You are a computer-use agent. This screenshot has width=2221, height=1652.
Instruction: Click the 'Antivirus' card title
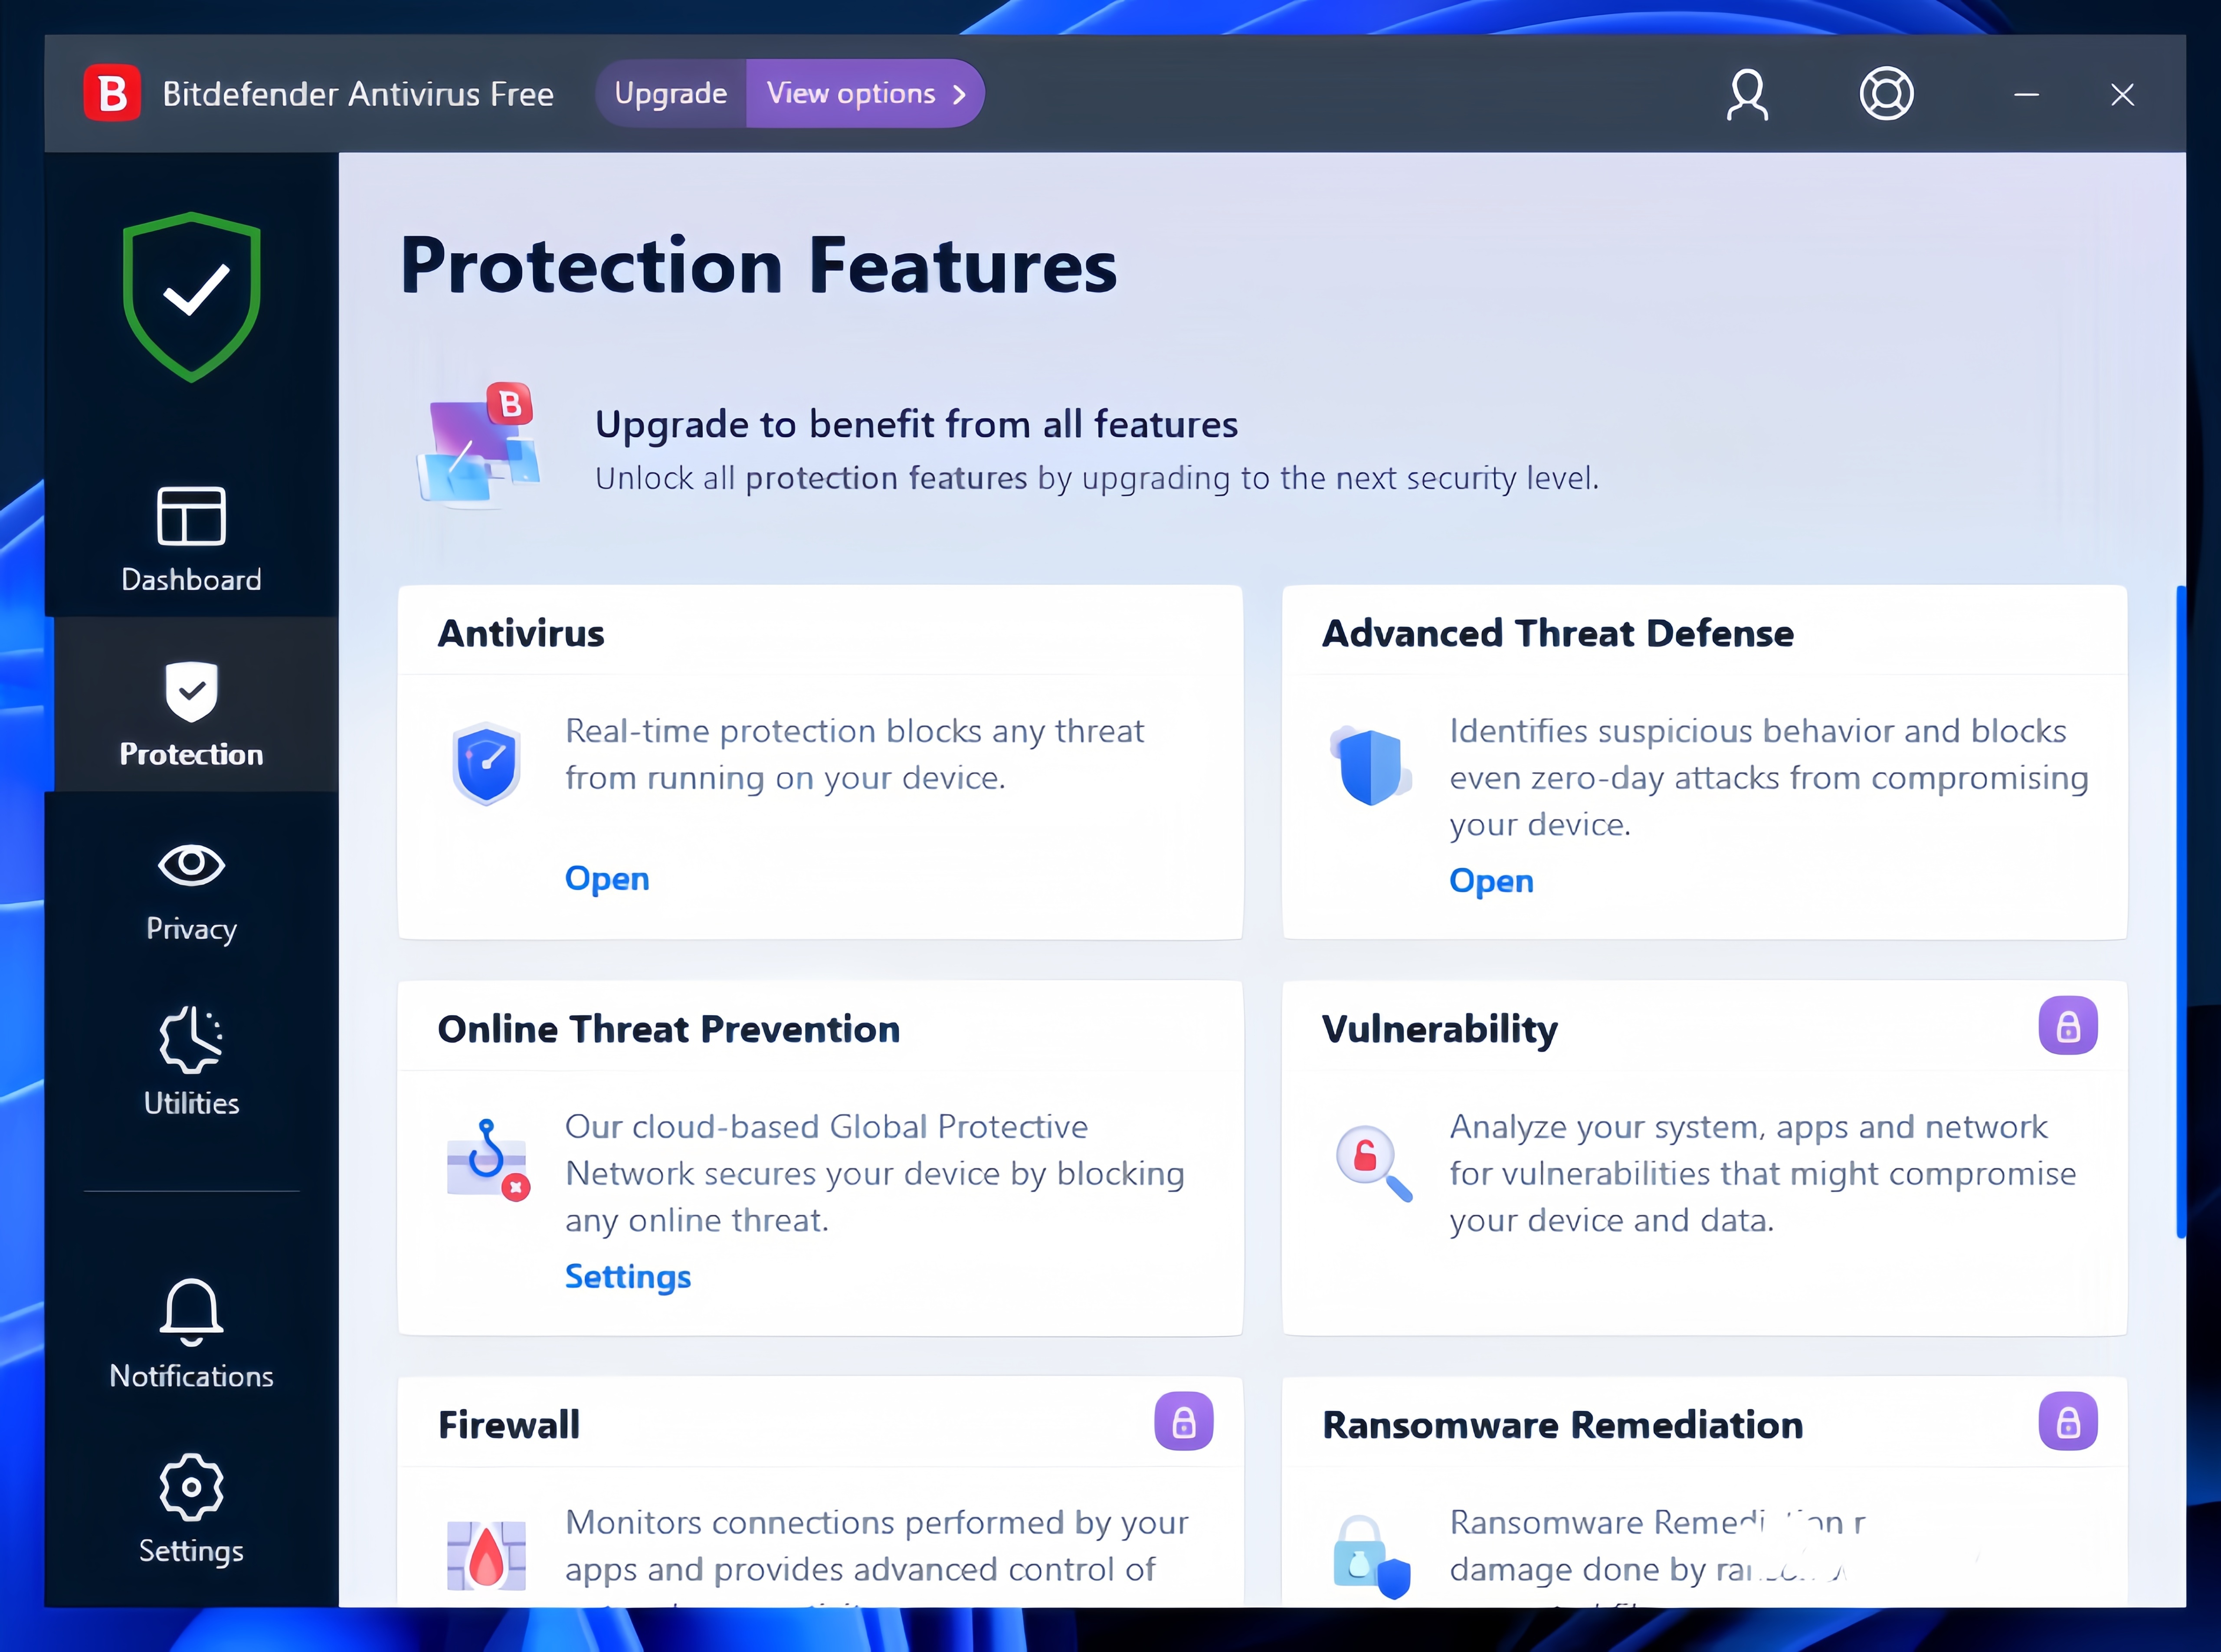[x=521, y=633]
